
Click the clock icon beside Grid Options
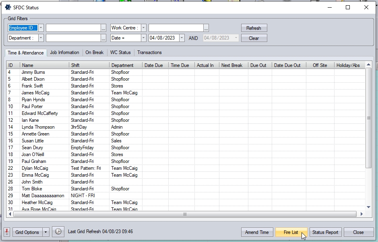58,232
